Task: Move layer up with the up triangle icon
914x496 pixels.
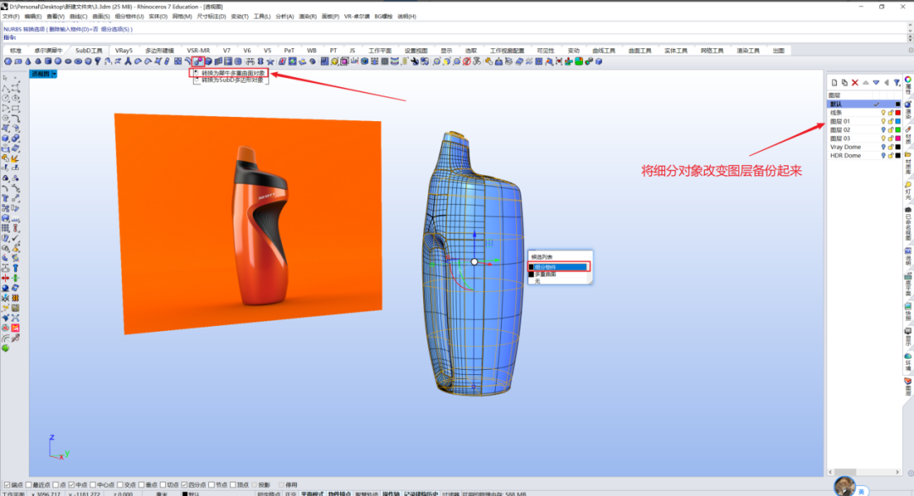Action: [866, 83]
